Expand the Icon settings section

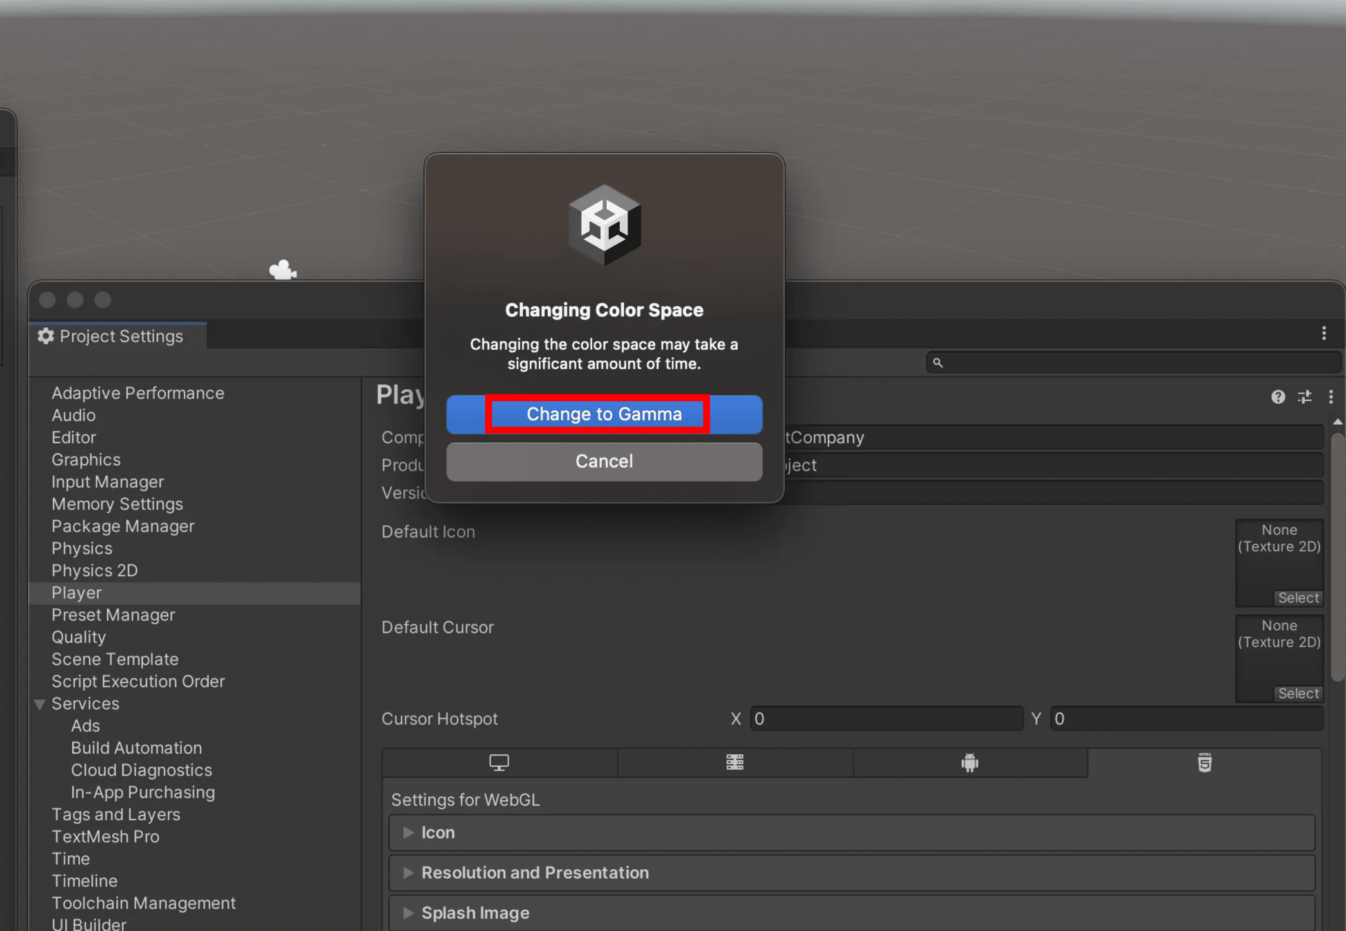coord(852,833)
